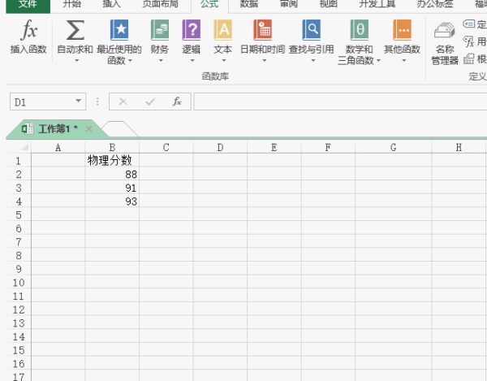Click the Insert Function fx icon

[x=29, y=30]
